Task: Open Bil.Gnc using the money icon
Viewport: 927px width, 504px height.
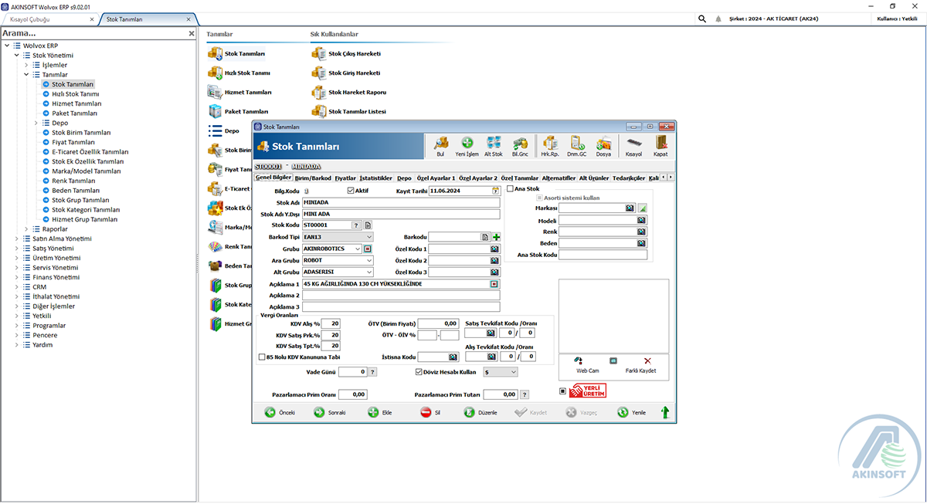Action: click(521, 144)
